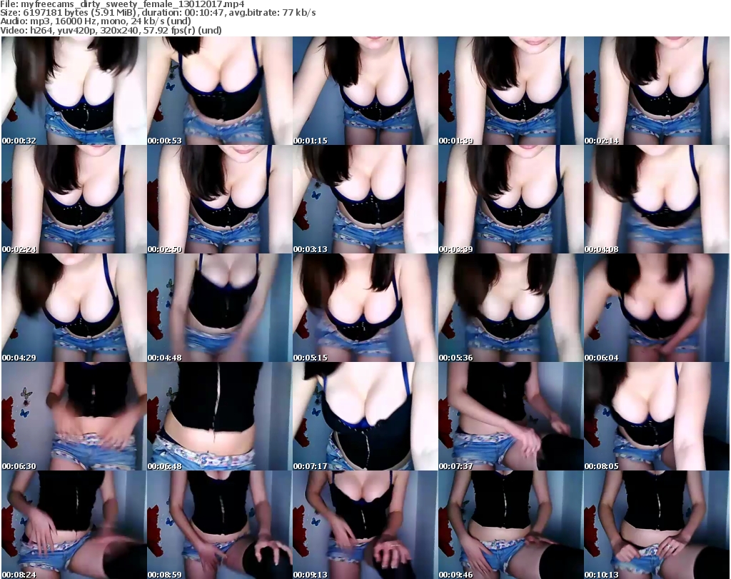Select the frame with timestamp 00:00:53
This screenshot has height=579, width=731.
[x=220, y=91]
